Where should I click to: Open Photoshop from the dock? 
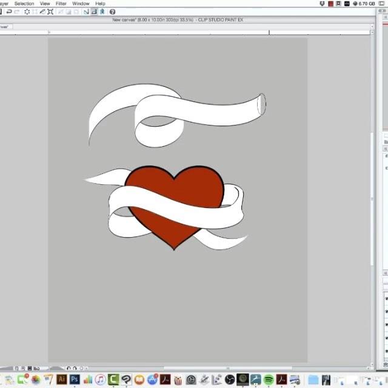(75, 380)
